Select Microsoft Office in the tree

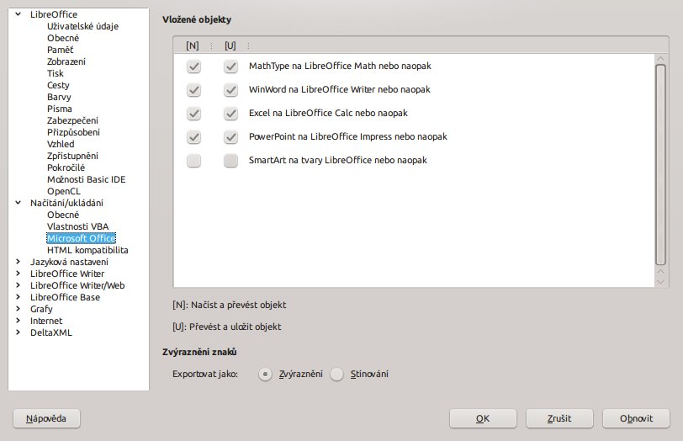pos(82,238)
